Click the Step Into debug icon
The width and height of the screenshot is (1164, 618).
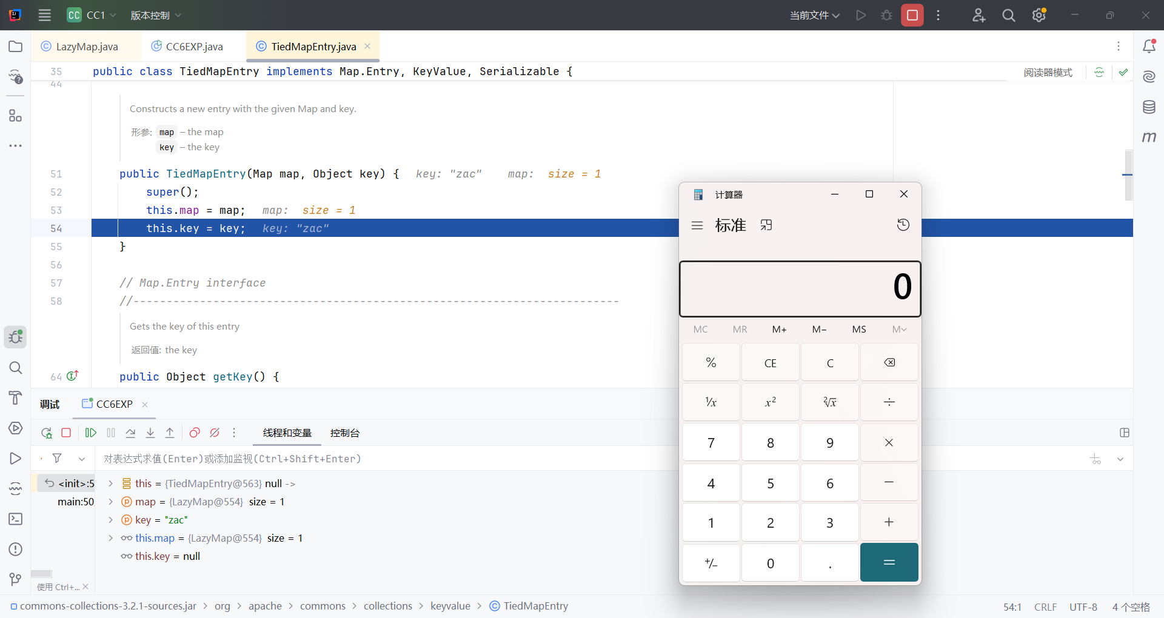pyautogui.click(x=150, y=433)
